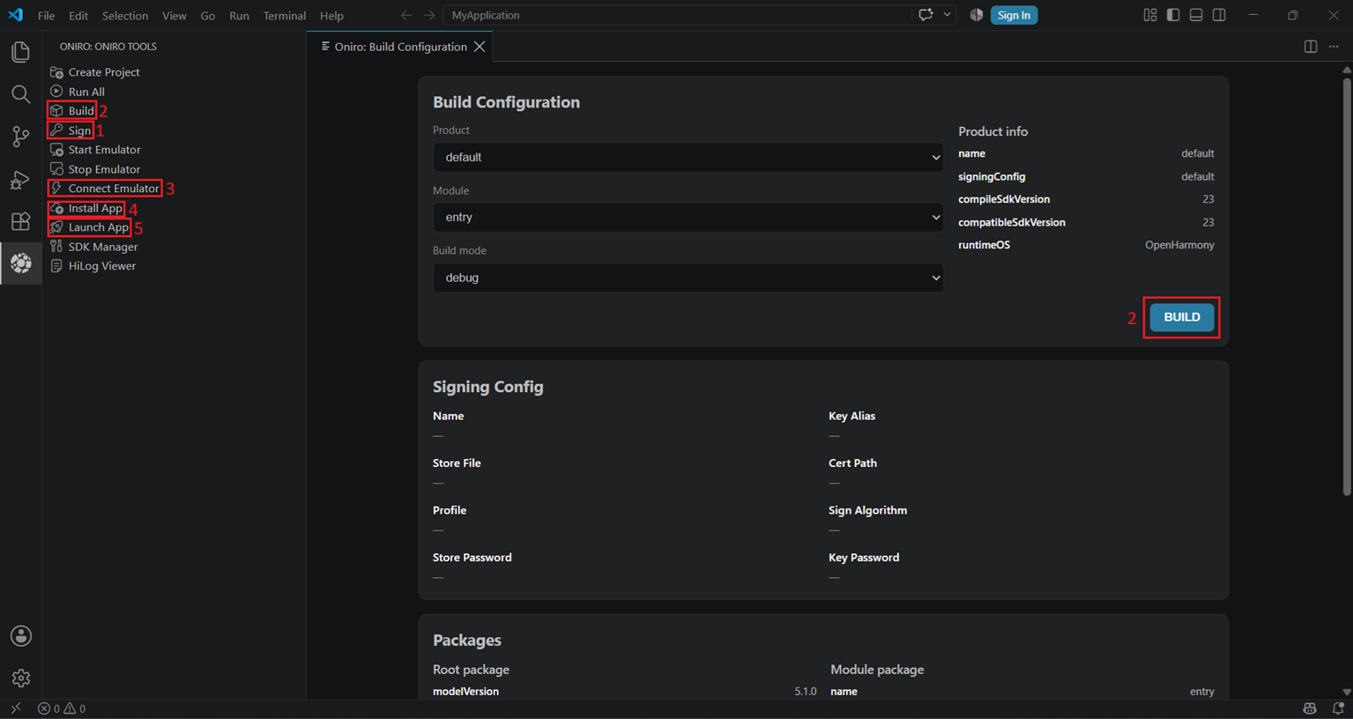The height and width of the screenshot is (719, 1353).
Task: Open Source Control view
Action: coord(20,137)
